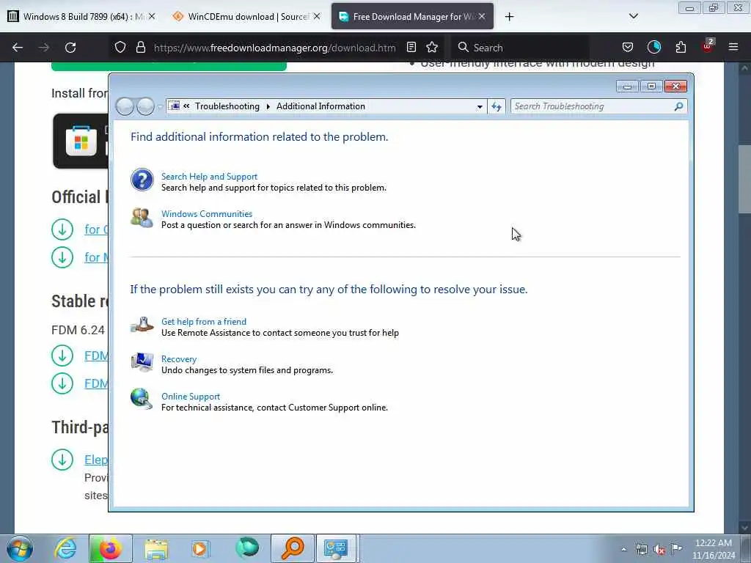Screen dimensions: 751x563
Task: Click the Control Panel taskbar button
Action: 336,548
